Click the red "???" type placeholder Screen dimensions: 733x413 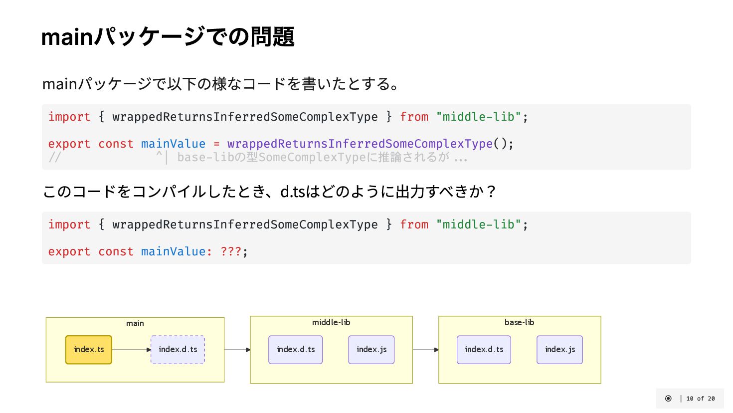[x=231, y=251]
